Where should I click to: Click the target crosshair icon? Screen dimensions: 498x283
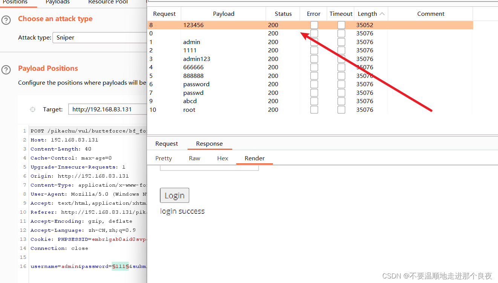click(32, 110)
